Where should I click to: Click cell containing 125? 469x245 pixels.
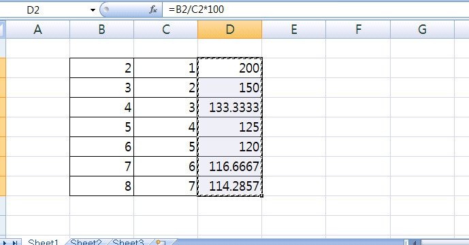coord(229,127)
